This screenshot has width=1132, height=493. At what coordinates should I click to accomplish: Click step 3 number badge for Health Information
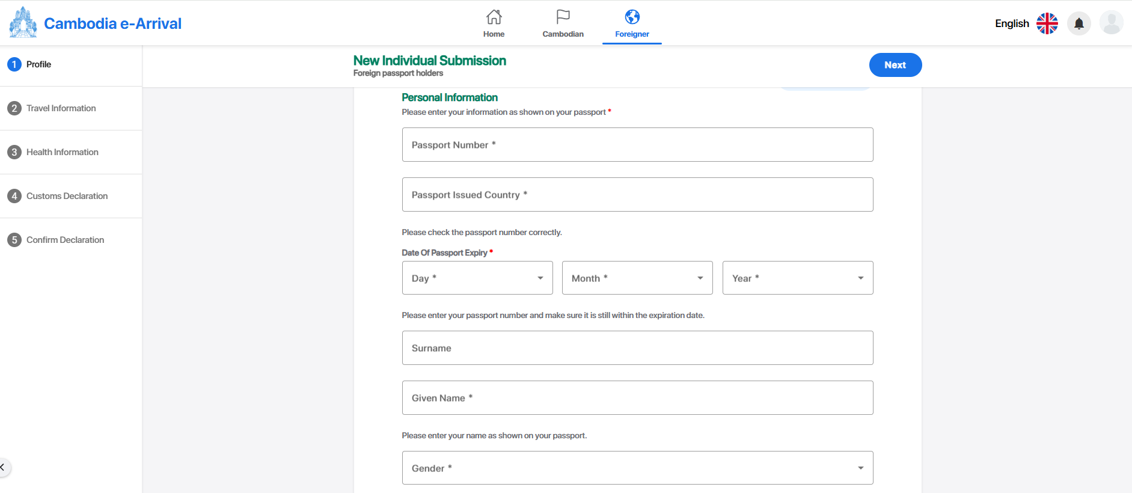[14, 152]
